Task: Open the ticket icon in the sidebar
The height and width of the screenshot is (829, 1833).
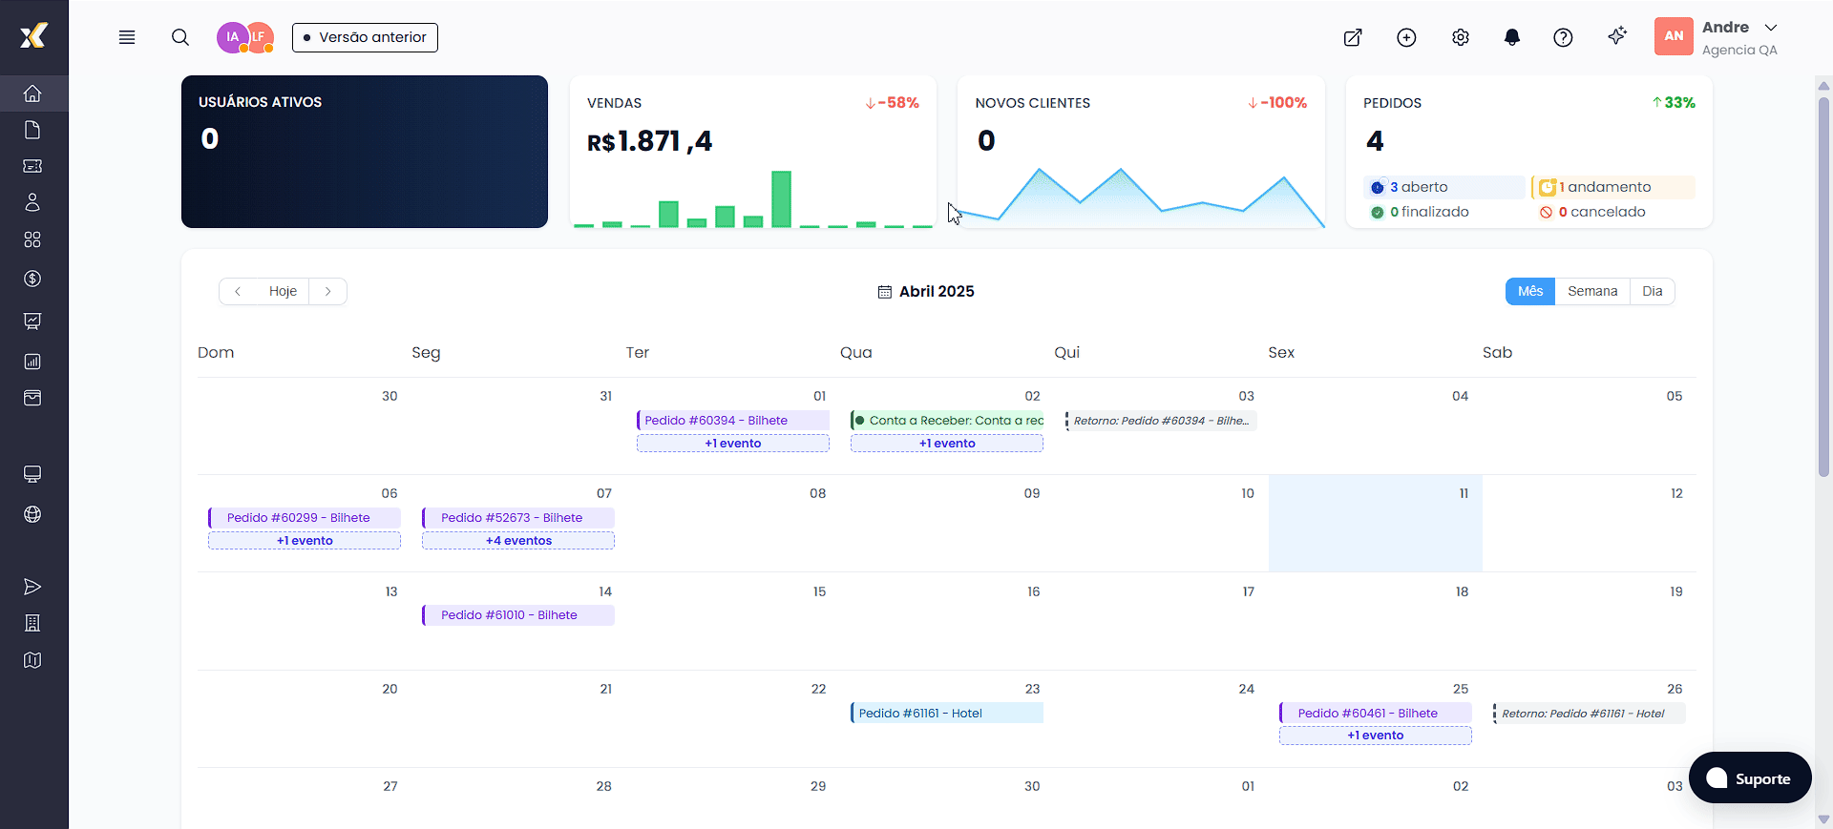Action: pos(32,166)
